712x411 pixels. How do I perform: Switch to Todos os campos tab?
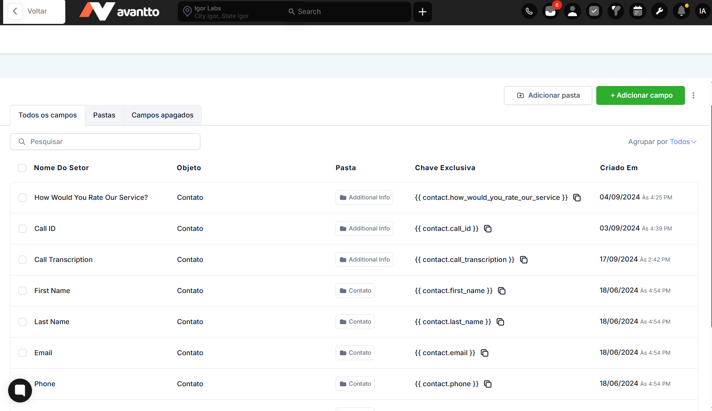(x=48, y=115)
